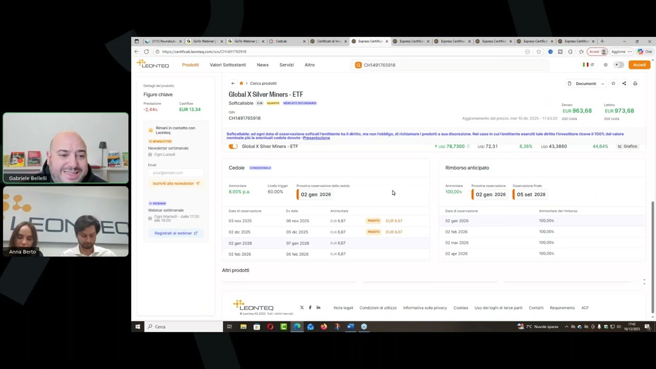Open a new browser tab with plus
The height and width of the screenshot is (369, 656).
[602, 41]
